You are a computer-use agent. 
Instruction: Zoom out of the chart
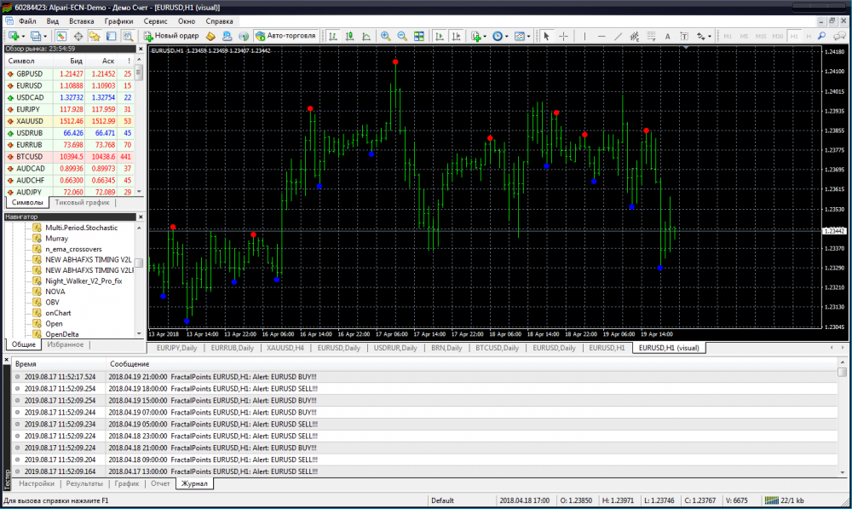click(402, 36)
